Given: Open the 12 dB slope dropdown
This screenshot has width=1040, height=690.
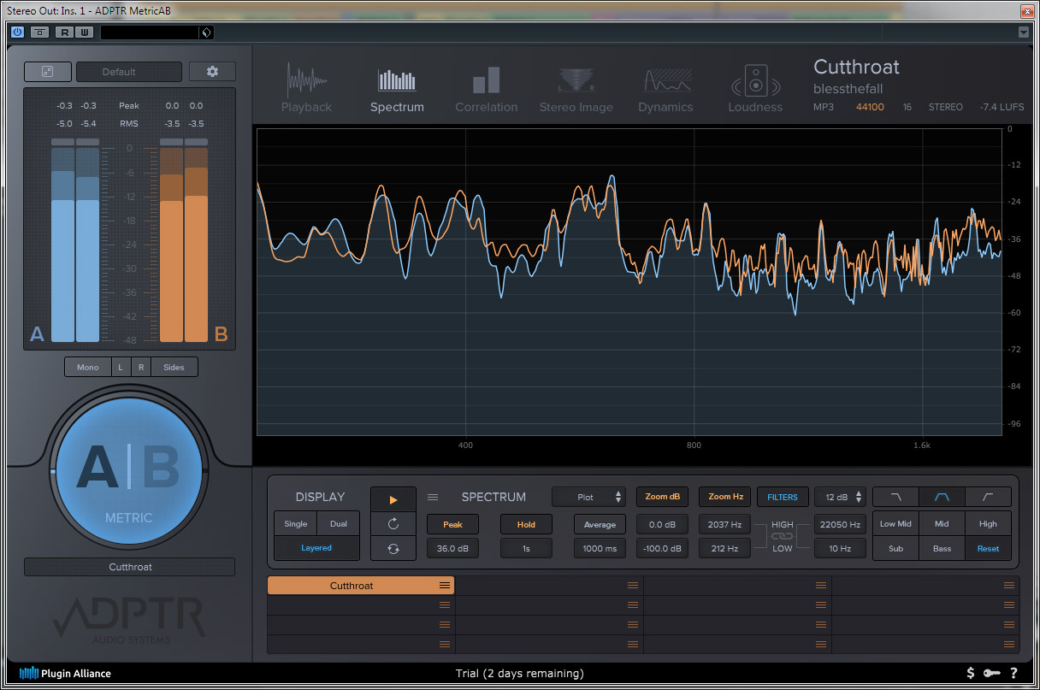Looking at the screenshot, I should point(841,497).
